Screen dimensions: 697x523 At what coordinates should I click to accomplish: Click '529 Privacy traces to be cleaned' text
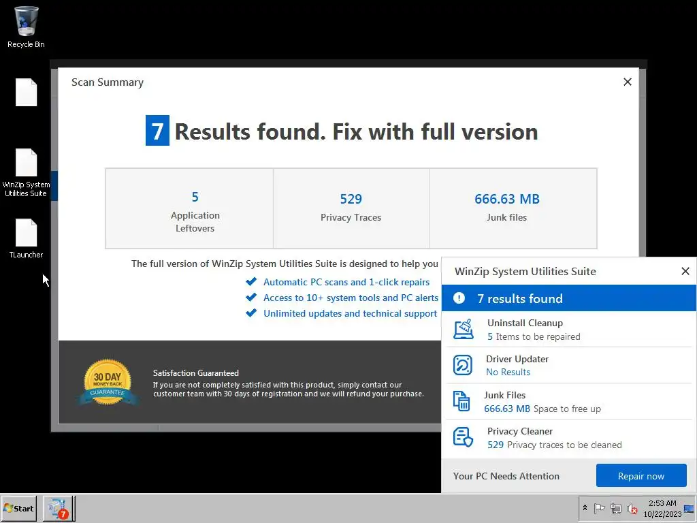coord(554,445)
